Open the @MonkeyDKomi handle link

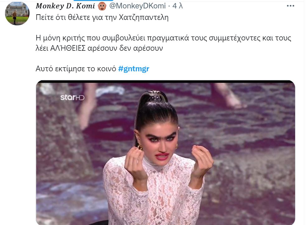pyautogui.click(x=137, y=6)
